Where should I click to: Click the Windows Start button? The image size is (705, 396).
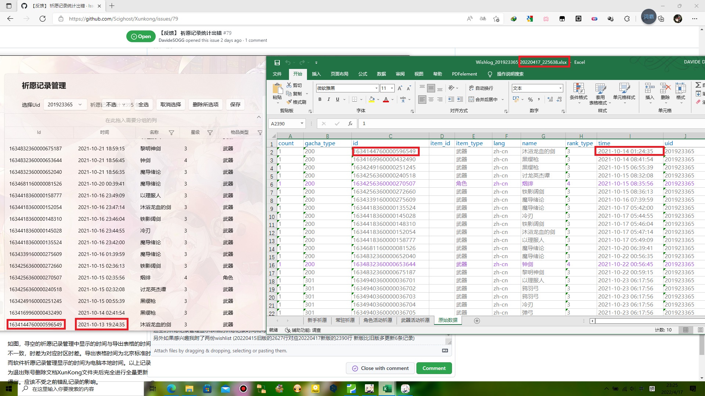pyautogui.click(x=8, y=389)
